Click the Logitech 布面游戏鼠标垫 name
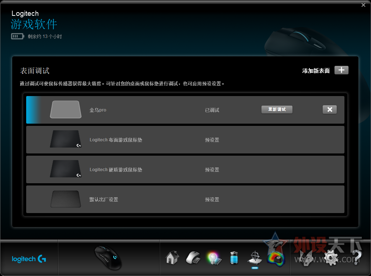 pos(116,140)
